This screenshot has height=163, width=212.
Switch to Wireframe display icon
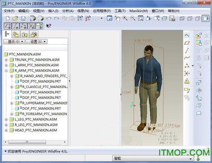[x=182, y=18]
